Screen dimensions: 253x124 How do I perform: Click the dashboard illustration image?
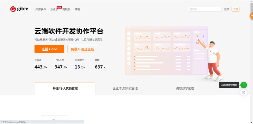174,54
